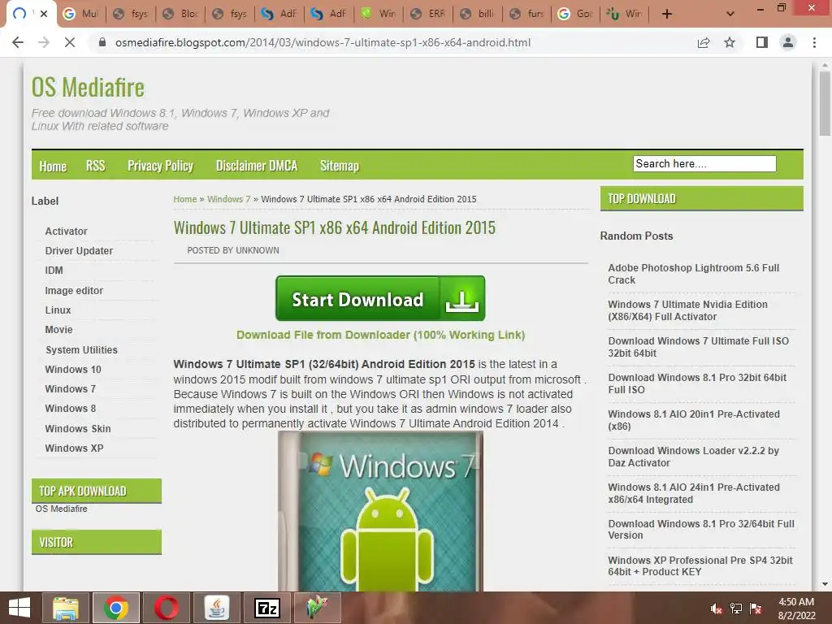Screen dimensions: 832x624
Task: Open the Windows XP label
Action: (x=74, y=448)
